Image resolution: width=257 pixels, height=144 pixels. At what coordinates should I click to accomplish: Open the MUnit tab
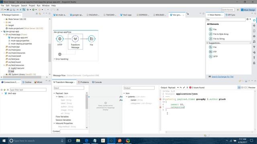pos(39,82)
